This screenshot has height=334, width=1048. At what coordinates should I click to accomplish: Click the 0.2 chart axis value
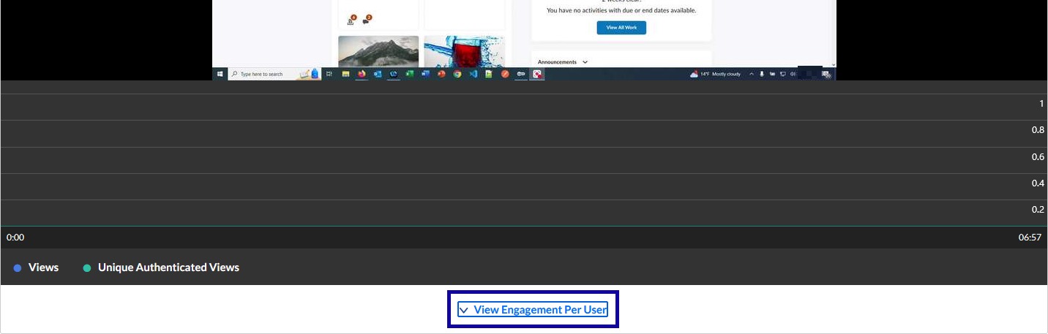click(1038, 210)
